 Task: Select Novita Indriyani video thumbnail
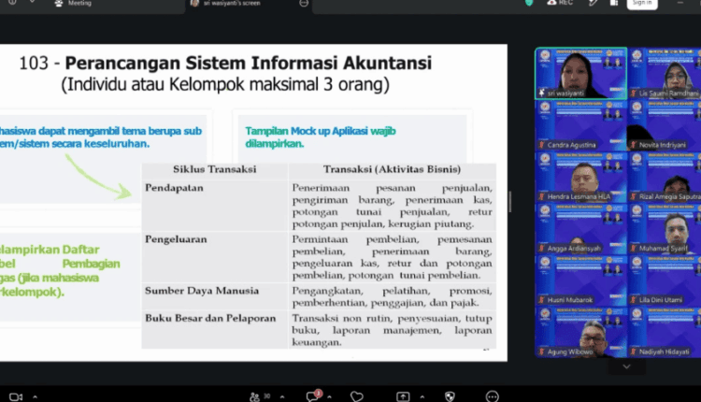coord(665,125)
